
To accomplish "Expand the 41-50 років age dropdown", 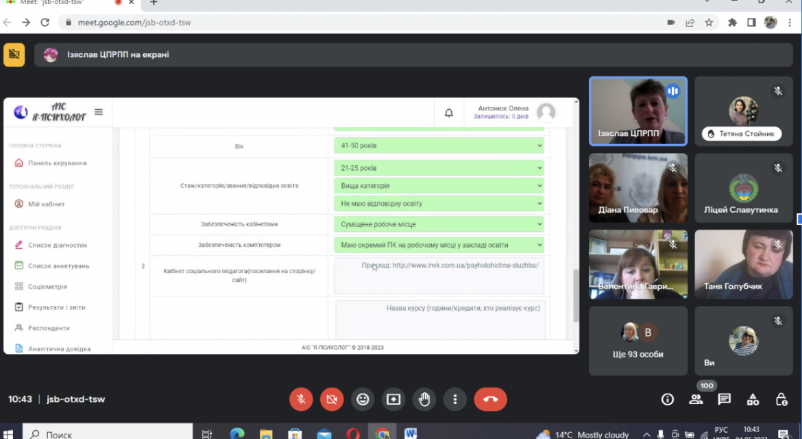I will [x=439, y=146].
